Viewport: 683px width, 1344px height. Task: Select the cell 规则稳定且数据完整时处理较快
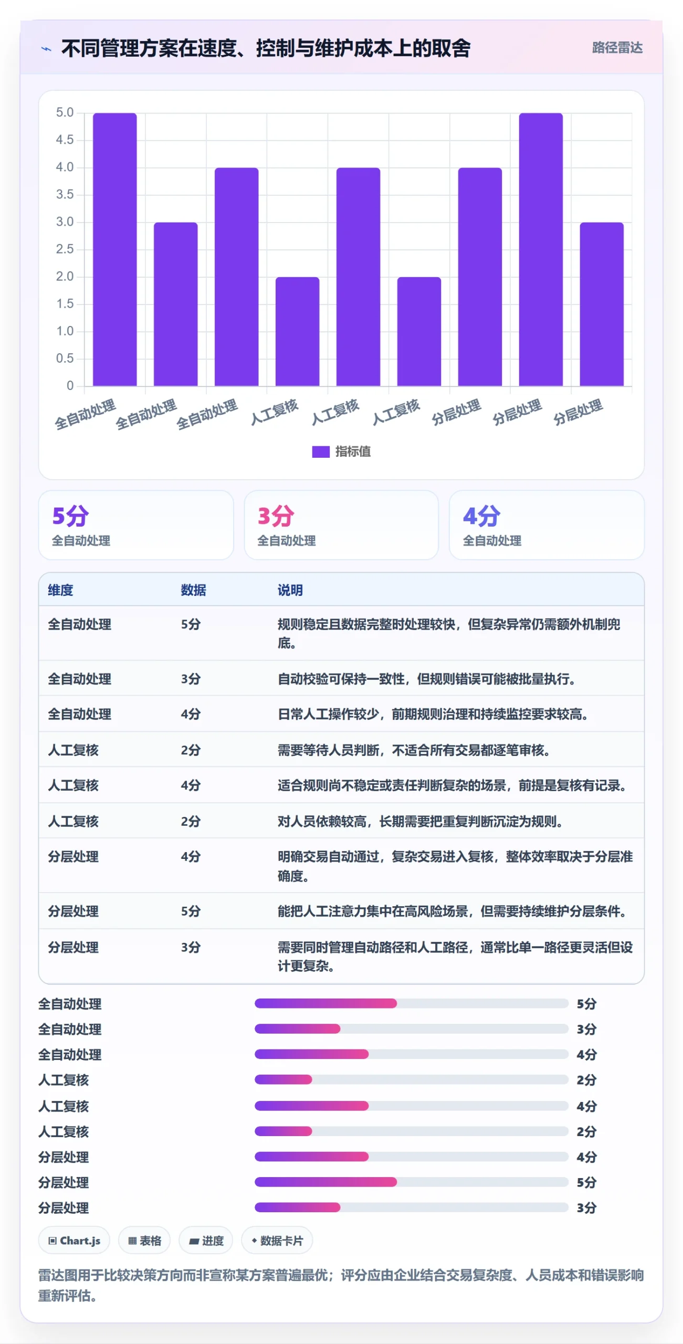(x=456, y=633)
